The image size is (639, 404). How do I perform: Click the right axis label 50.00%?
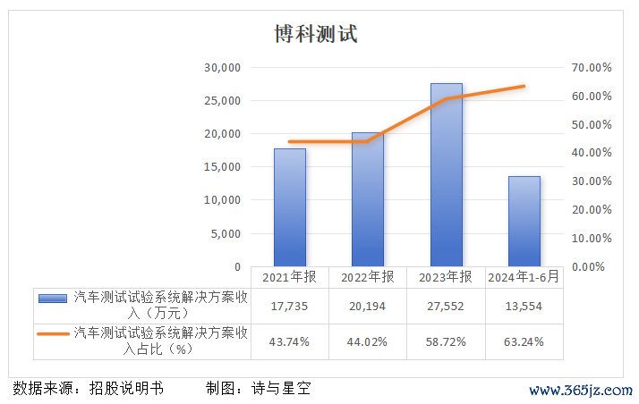click(592, 125)
